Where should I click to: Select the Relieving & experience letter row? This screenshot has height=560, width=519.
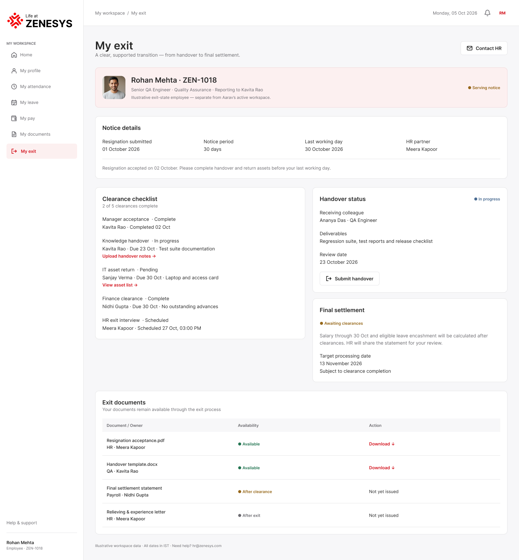pos(301,515)
